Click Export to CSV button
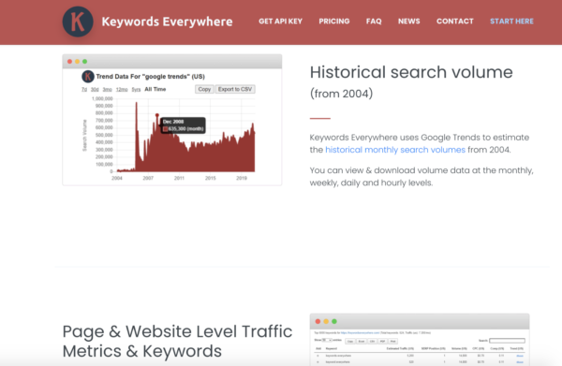The width and height of the screenshot is (562, 366). (235, 89)
